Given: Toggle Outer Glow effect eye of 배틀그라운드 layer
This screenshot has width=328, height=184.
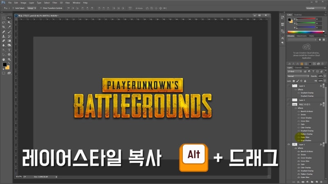Looking at the screenshot, I should [298, 137].
